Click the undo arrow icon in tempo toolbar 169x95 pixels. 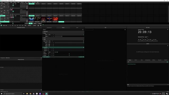pyautogui.click(x=41, y=26)
